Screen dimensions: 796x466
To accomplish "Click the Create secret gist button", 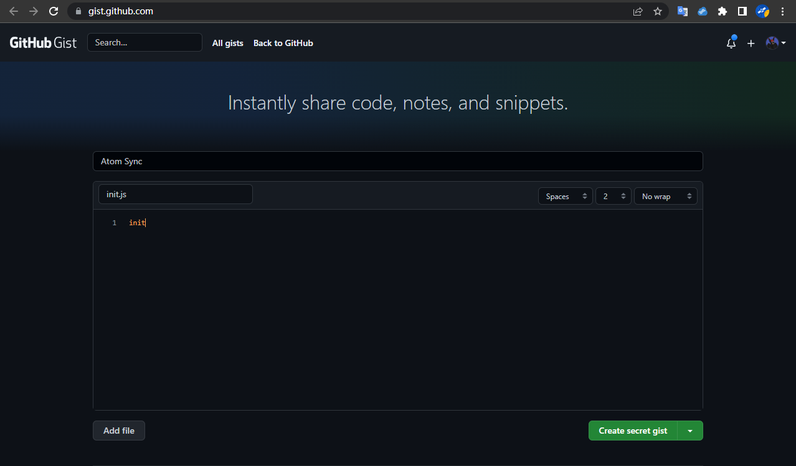I will [x=633, y=431].
